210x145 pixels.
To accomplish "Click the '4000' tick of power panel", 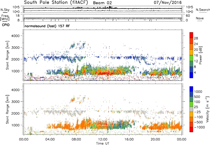I will 15,36.
